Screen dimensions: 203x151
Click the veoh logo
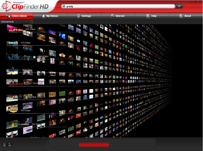13,43
